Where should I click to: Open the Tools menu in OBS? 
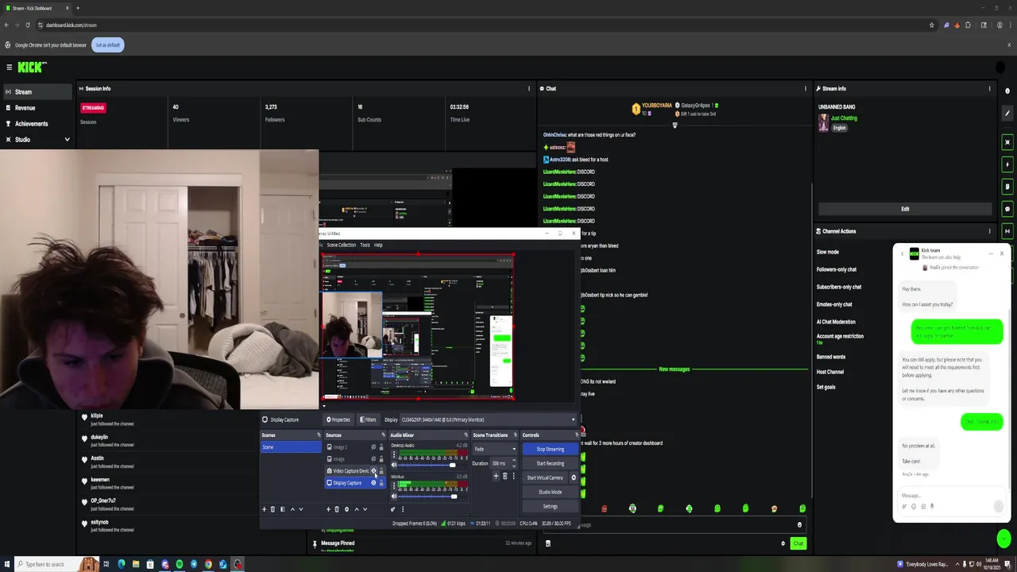point(365,245)
